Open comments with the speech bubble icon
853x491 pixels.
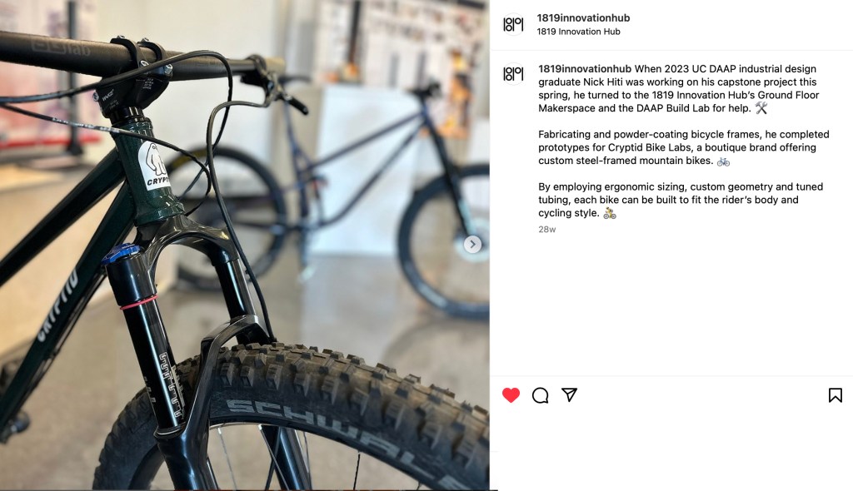point(540,395)
